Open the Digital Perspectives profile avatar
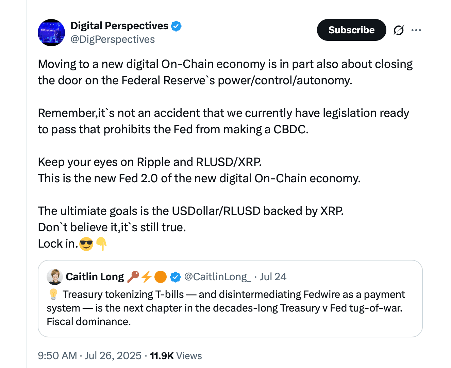The image size is (451, 368). [x=51, y=33]
